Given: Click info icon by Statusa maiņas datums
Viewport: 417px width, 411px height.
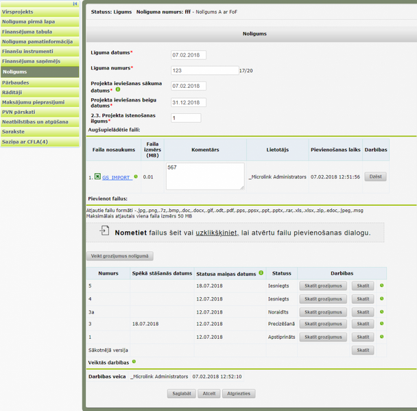Looking at the screenshot, I should point(261,272).
